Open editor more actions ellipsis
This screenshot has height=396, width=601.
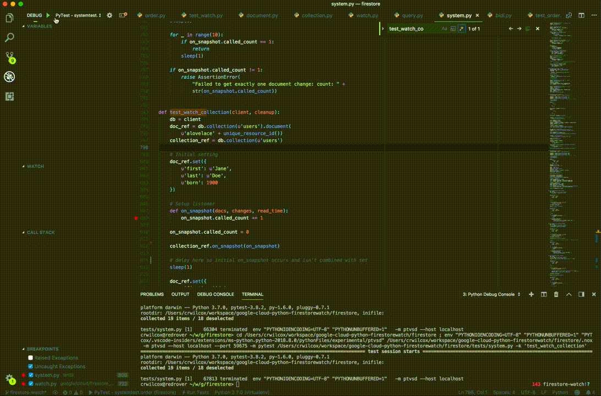click(594, 15)
